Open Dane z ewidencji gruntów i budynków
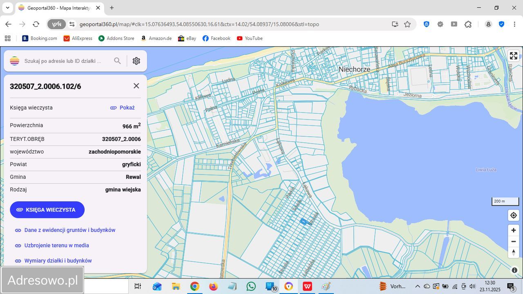Screen dimensions: 523x294 (x=69, y=230)
